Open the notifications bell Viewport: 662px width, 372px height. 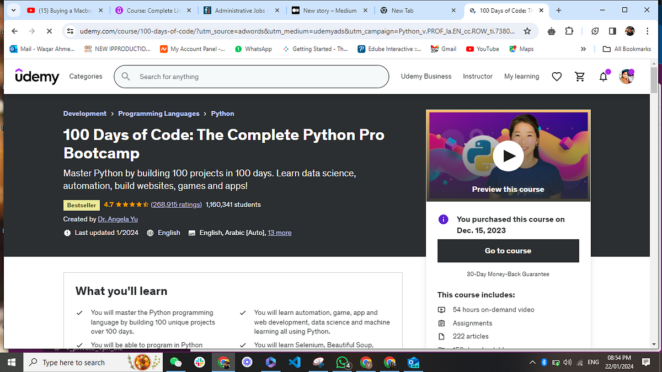(x=603, y=76)
